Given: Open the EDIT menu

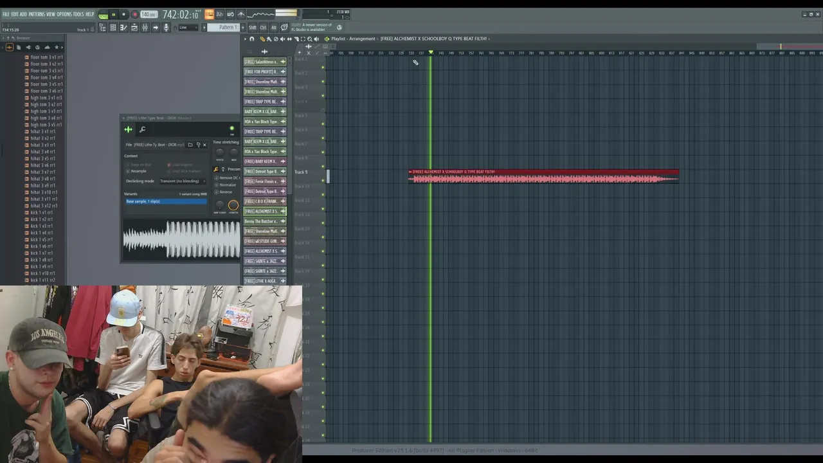Looking at the screenshot, I should [x=15, y=14].
